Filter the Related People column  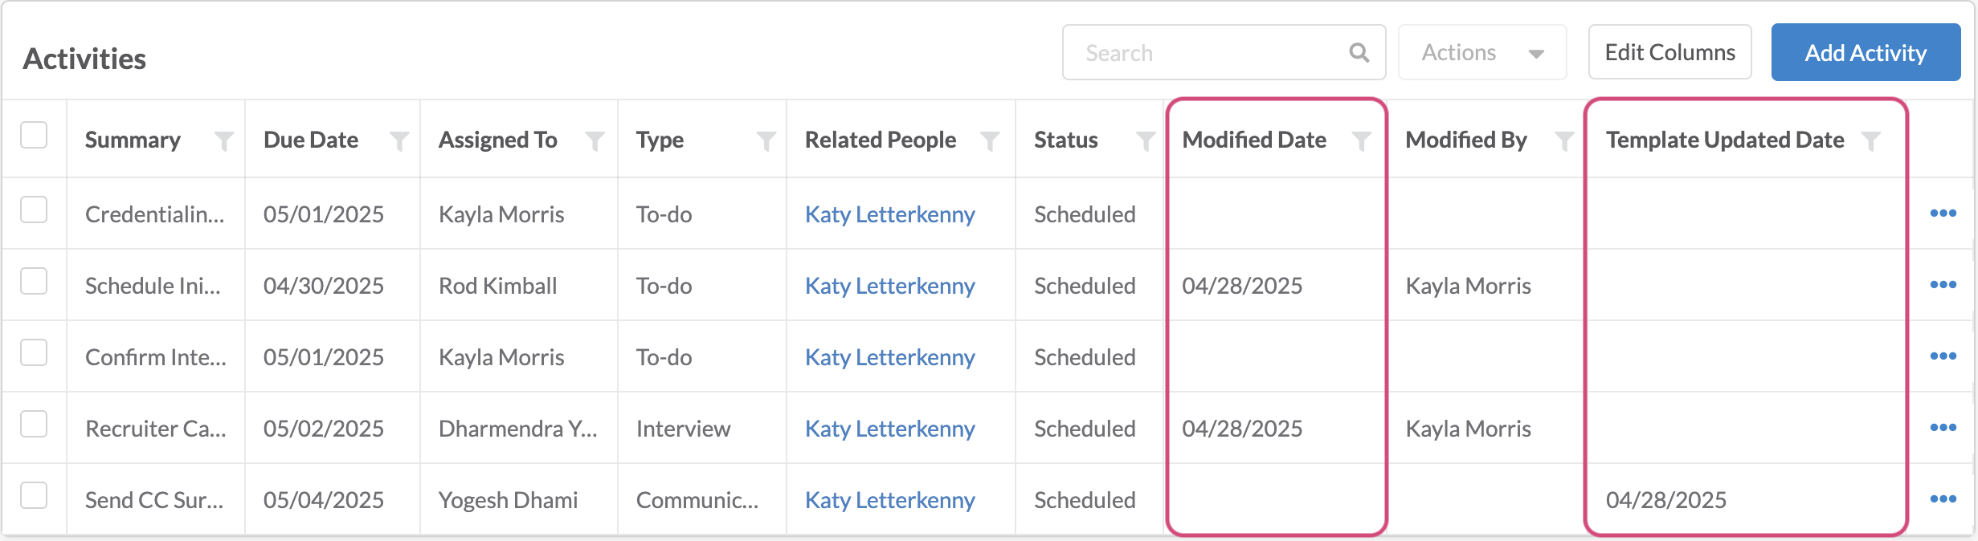[990, 141]
